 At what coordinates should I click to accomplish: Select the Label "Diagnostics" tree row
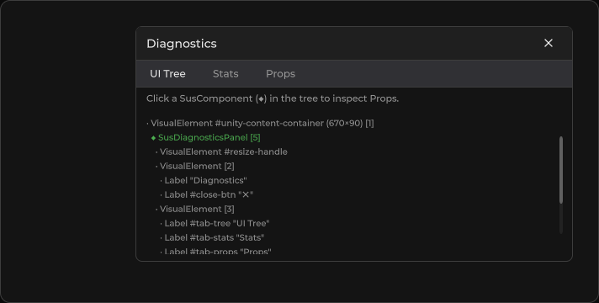(x=204, y=180)
